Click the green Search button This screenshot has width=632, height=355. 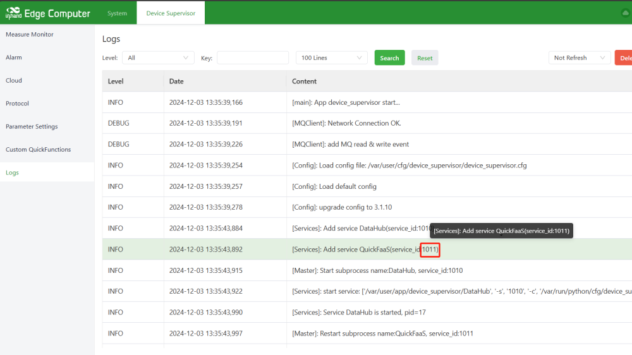[x=389, y=57]
